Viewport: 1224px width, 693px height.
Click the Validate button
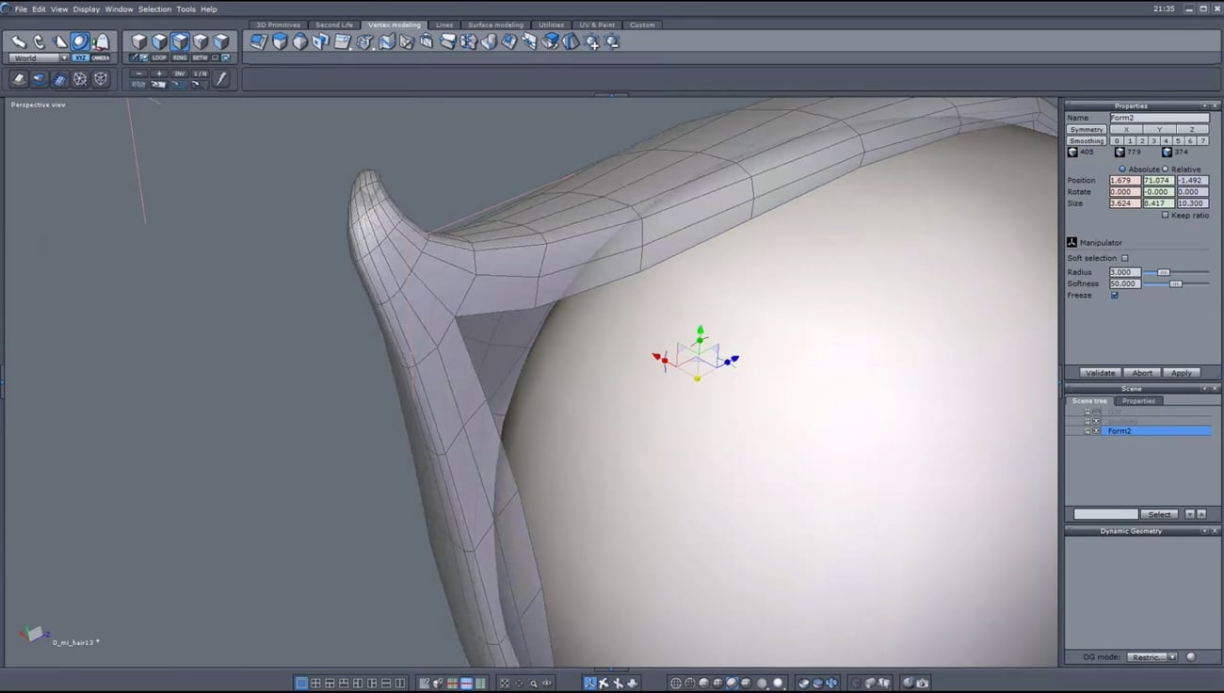1100,372
